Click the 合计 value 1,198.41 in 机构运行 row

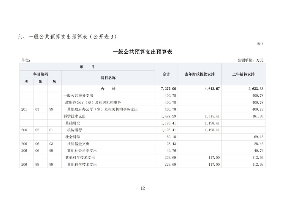tap(169, 130)
